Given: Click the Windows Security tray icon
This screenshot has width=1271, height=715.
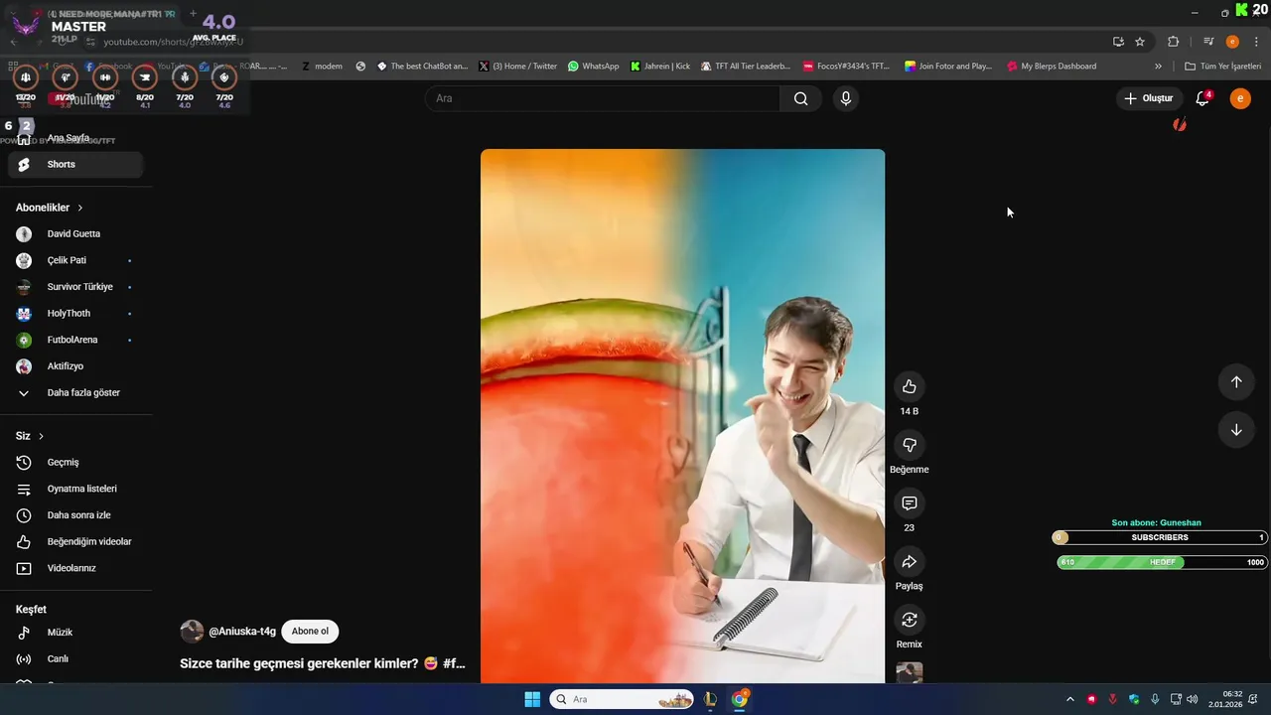Looking at the screenshot, I should click(x=1134, y=699).
